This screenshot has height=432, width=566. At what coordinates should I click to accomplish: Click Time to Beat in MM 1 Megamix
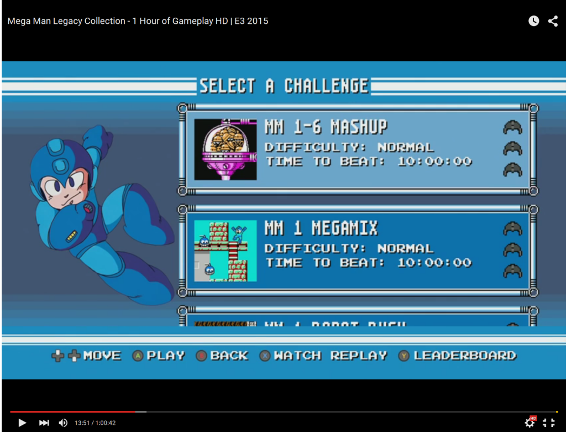(369, 263)
